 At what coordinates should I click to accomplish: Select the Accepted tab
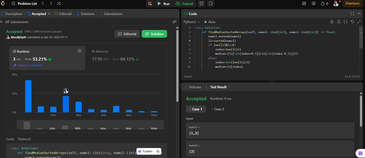pyautogui.click(x=36, y=14)
